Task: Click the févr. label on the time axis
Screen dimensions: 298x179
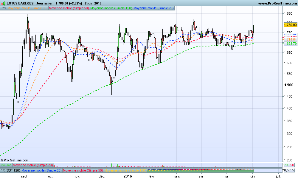Action: point(152,176)
